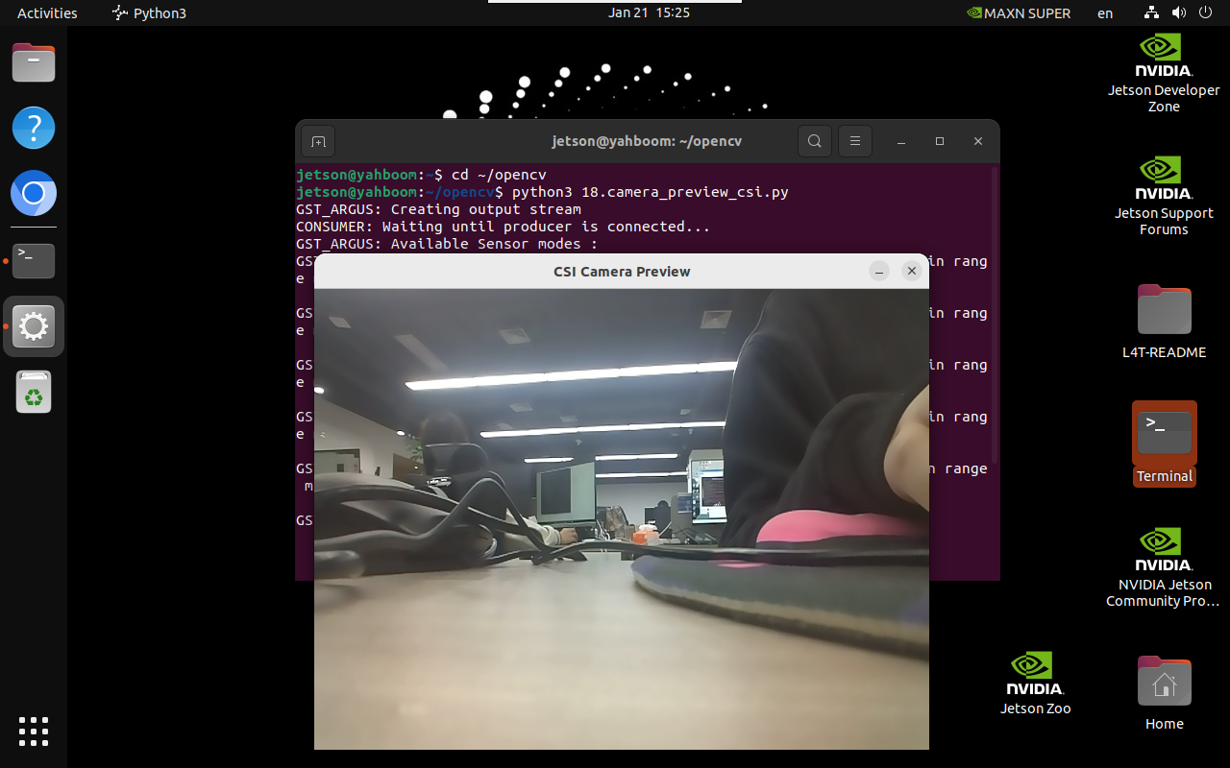Close the CSI Camera Preview window
The height and width of the screenshot is (768, 1230).
(912, 272)
